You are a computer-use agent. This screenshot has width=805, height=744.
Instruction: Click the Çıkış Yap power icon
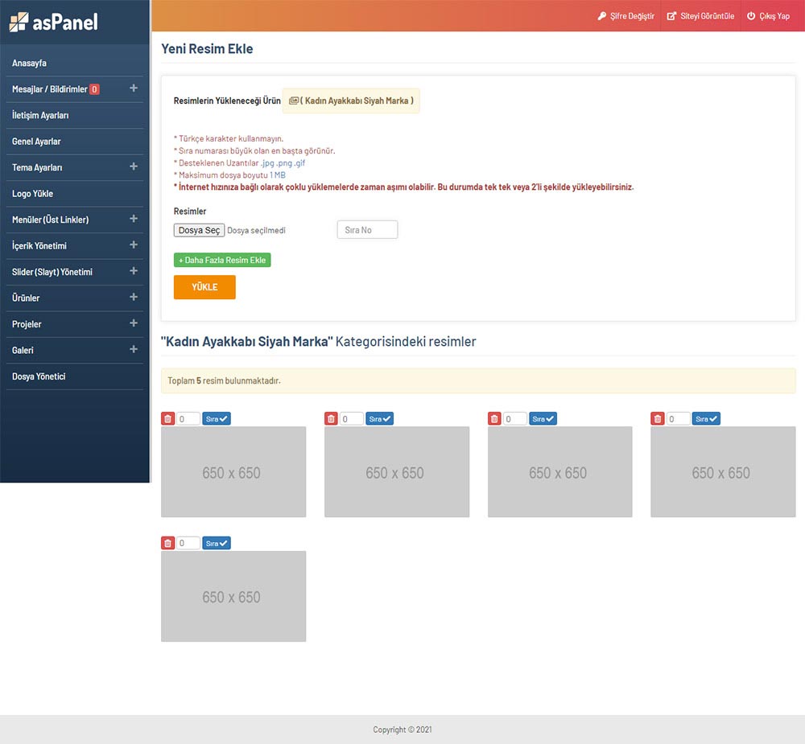coord(751,16)
